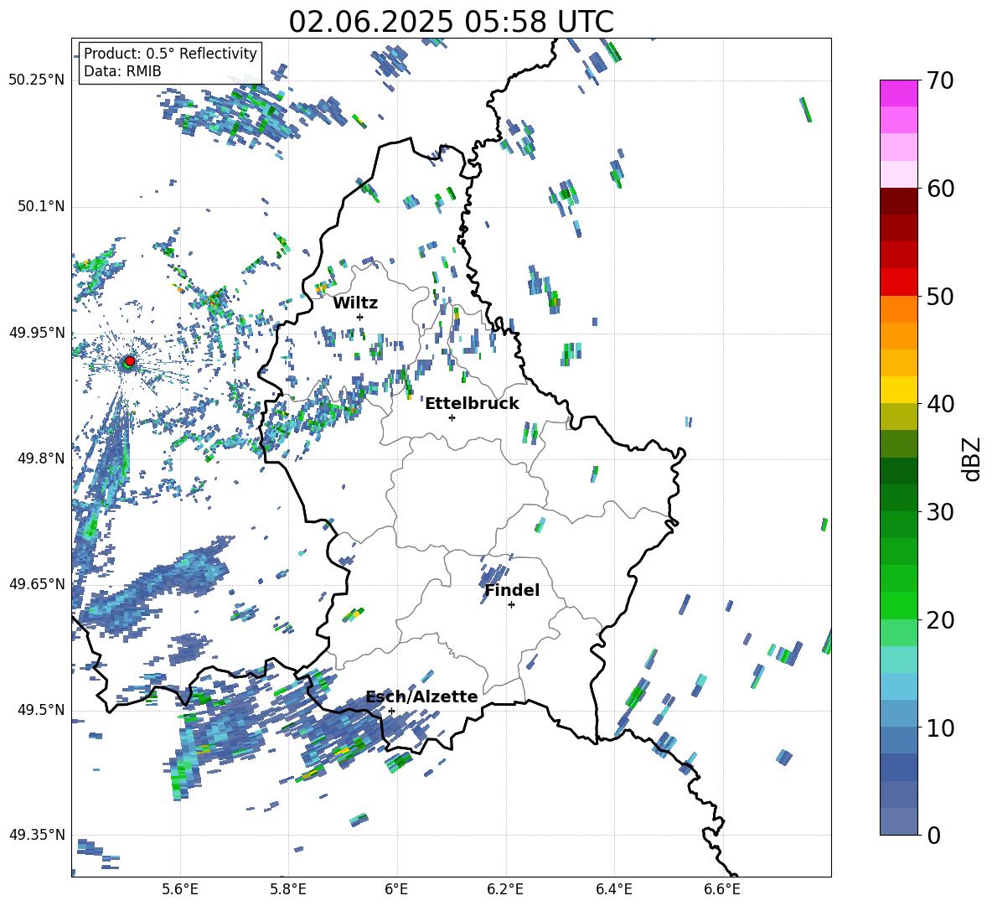Click the 49.8°N latitude label
This screenshot has width=992, height=906.
pyautogui.click(x=41, y=458)
